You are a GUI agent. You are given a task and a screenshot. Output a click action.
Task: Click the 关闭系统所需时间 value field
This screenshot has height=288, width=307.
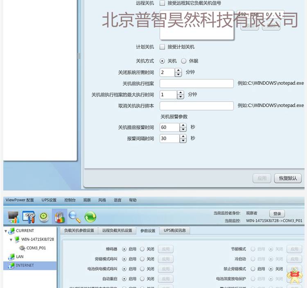click(167, 73)
